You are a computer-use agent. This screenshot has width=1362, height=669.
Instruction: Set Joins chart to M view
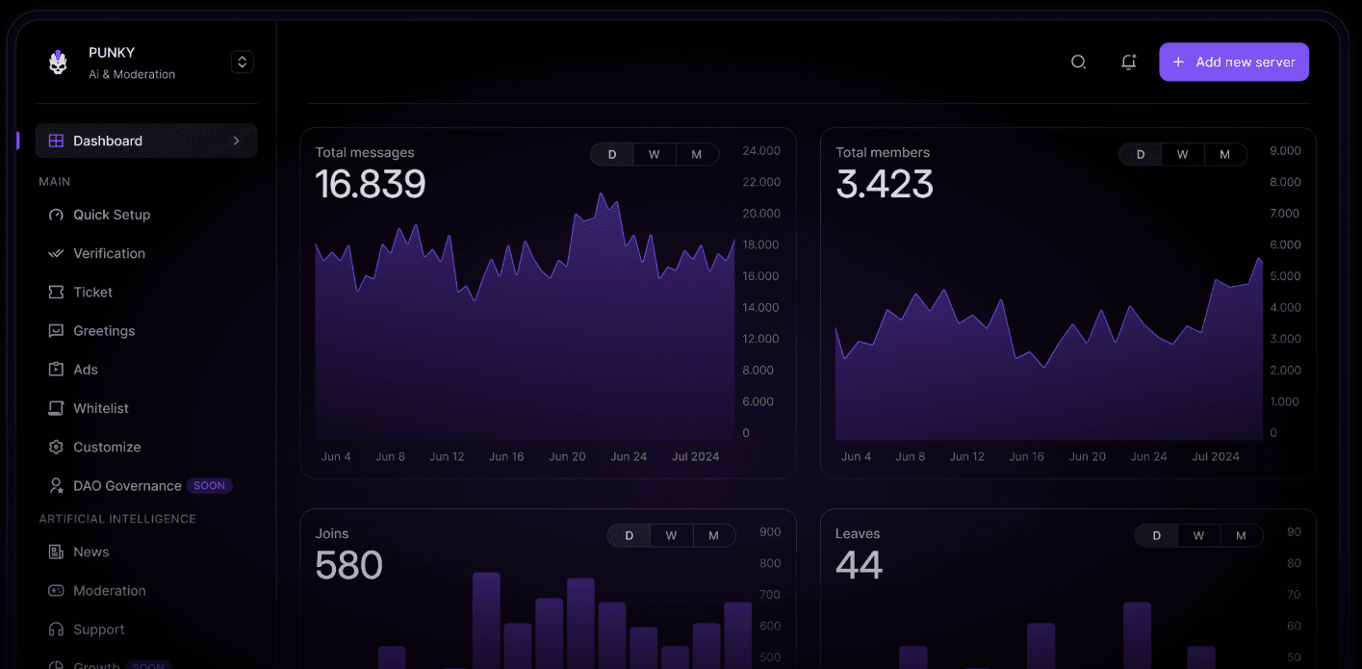pos(713,535)
